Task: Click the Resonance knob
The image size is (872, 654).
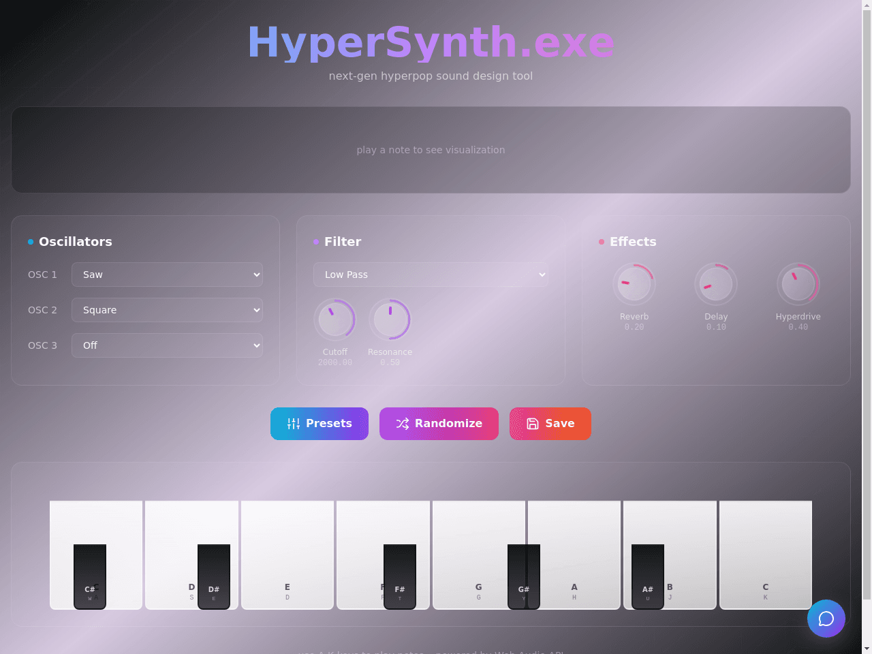Action: coord(390,320)
